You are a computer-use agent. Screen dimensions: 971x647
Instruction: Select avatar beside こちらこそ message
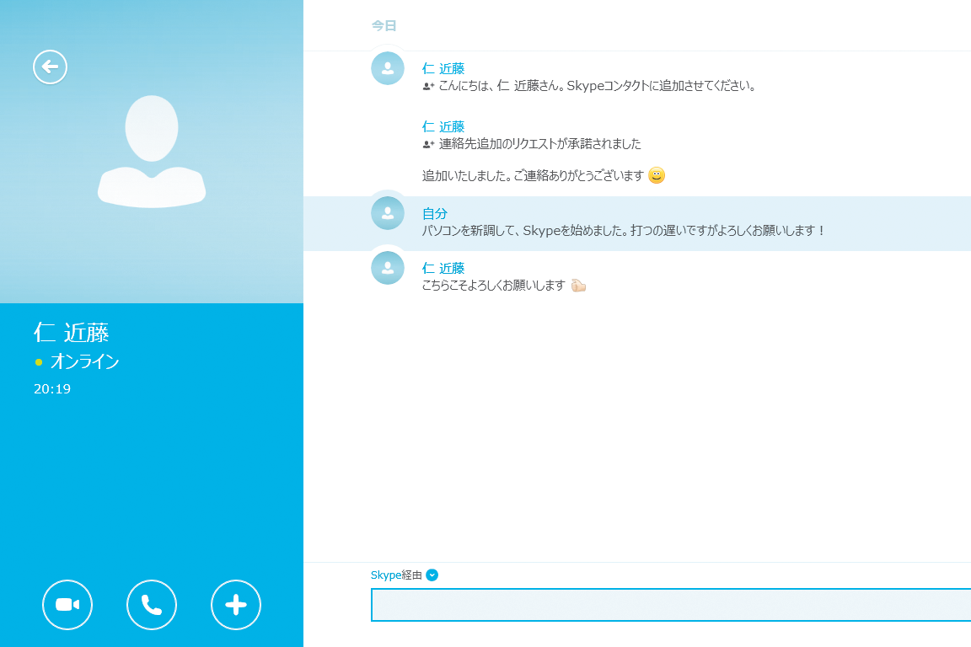point(388,268)
